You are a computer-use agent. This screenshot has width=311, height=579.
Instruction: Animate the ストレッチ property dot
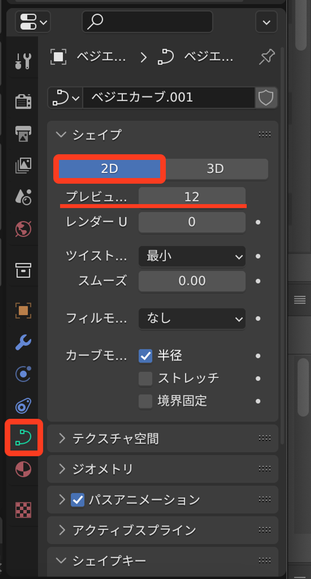pyautogui.click(x=258, y=379)
